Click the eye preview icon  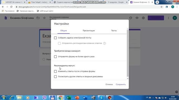point(137,18)
